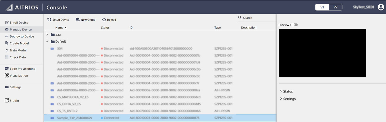Viewport: 386px width, 122px height.
Task: Open Edge Provisioning page
Action: (x=20, y=69)
